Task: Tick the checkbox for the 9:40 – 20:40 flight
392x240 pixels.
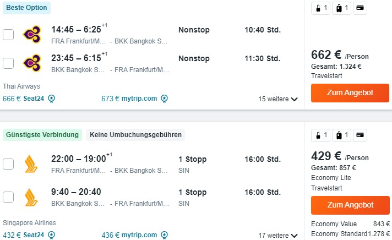Action: tap(8, 197)
